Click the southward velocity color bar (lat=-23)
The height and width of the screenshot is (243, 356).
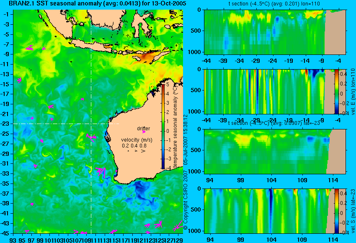[337, 211]
